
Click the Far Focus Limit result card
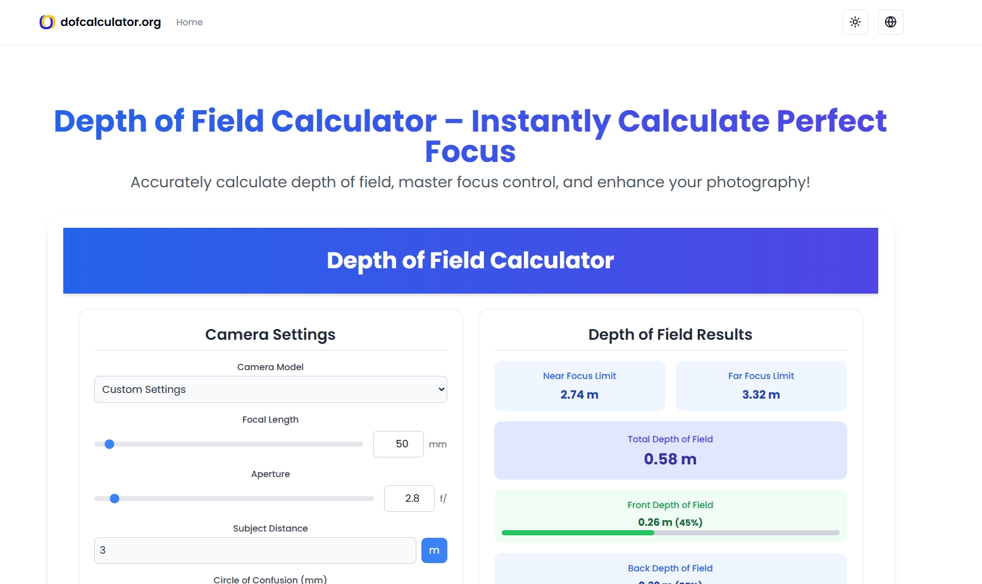pos(761,386)
